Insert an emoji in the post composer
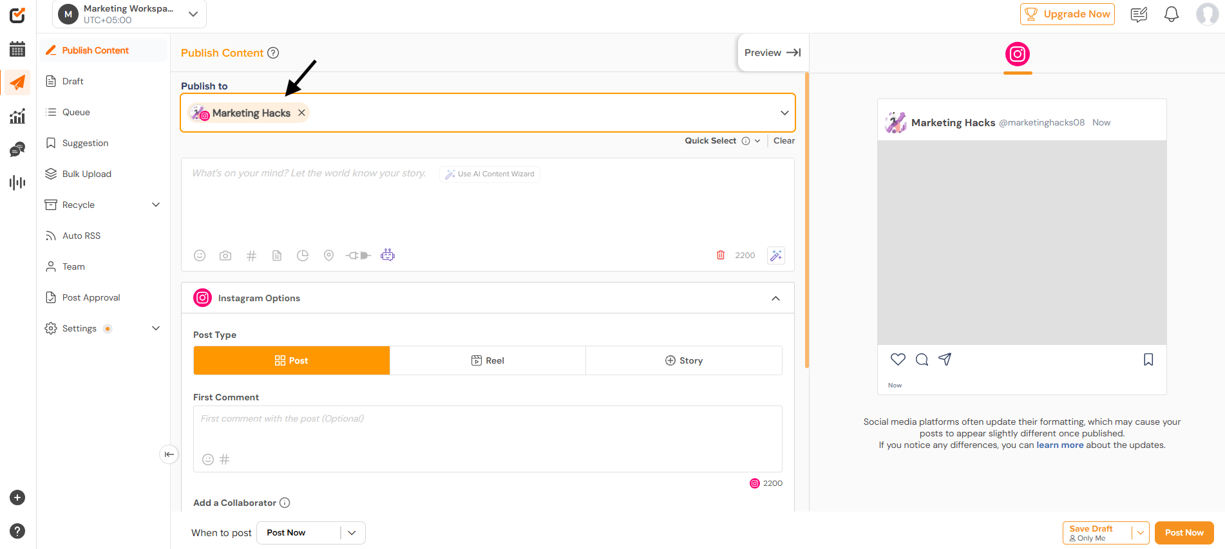 click(200, 256)
